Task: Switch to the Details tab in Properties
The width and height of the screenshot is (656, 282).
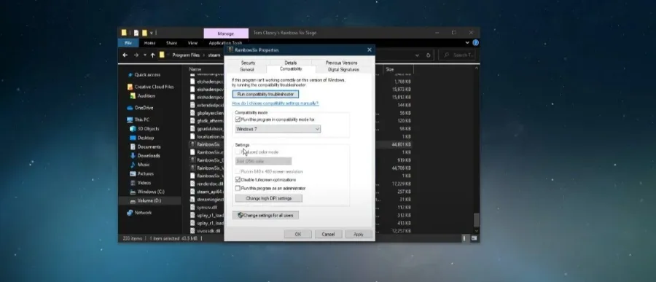Action: 291,63
